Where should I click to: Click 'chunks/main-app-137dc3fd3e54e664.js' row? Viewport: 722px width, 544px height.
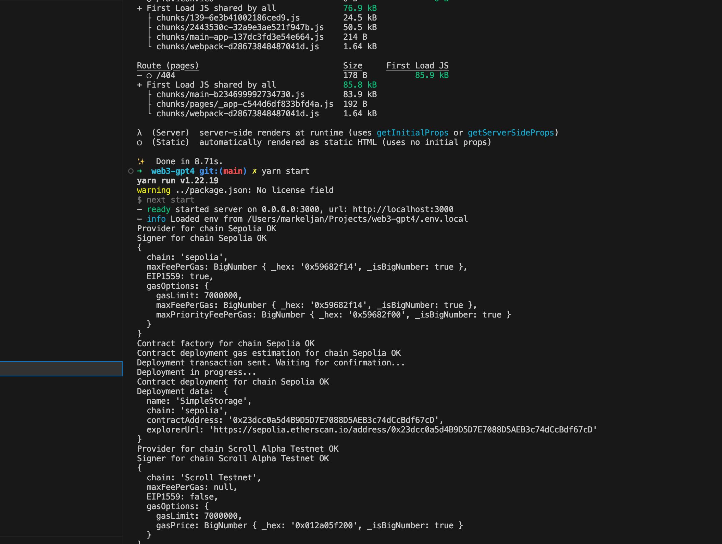[240, 37]
